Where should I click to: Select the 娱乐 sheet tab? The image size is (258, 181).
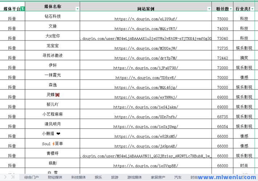tap(98, 177)
